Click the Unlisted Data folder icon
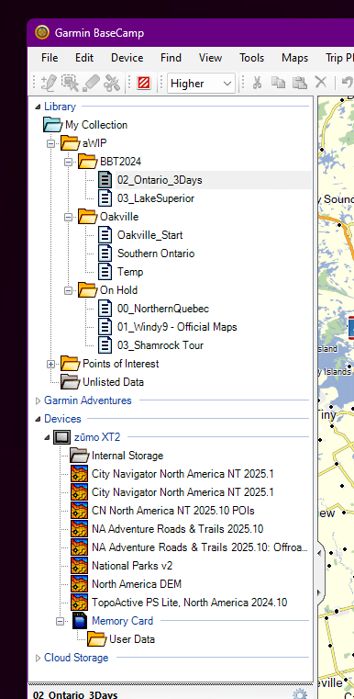 pyautogui.click(x=71, y=382)
